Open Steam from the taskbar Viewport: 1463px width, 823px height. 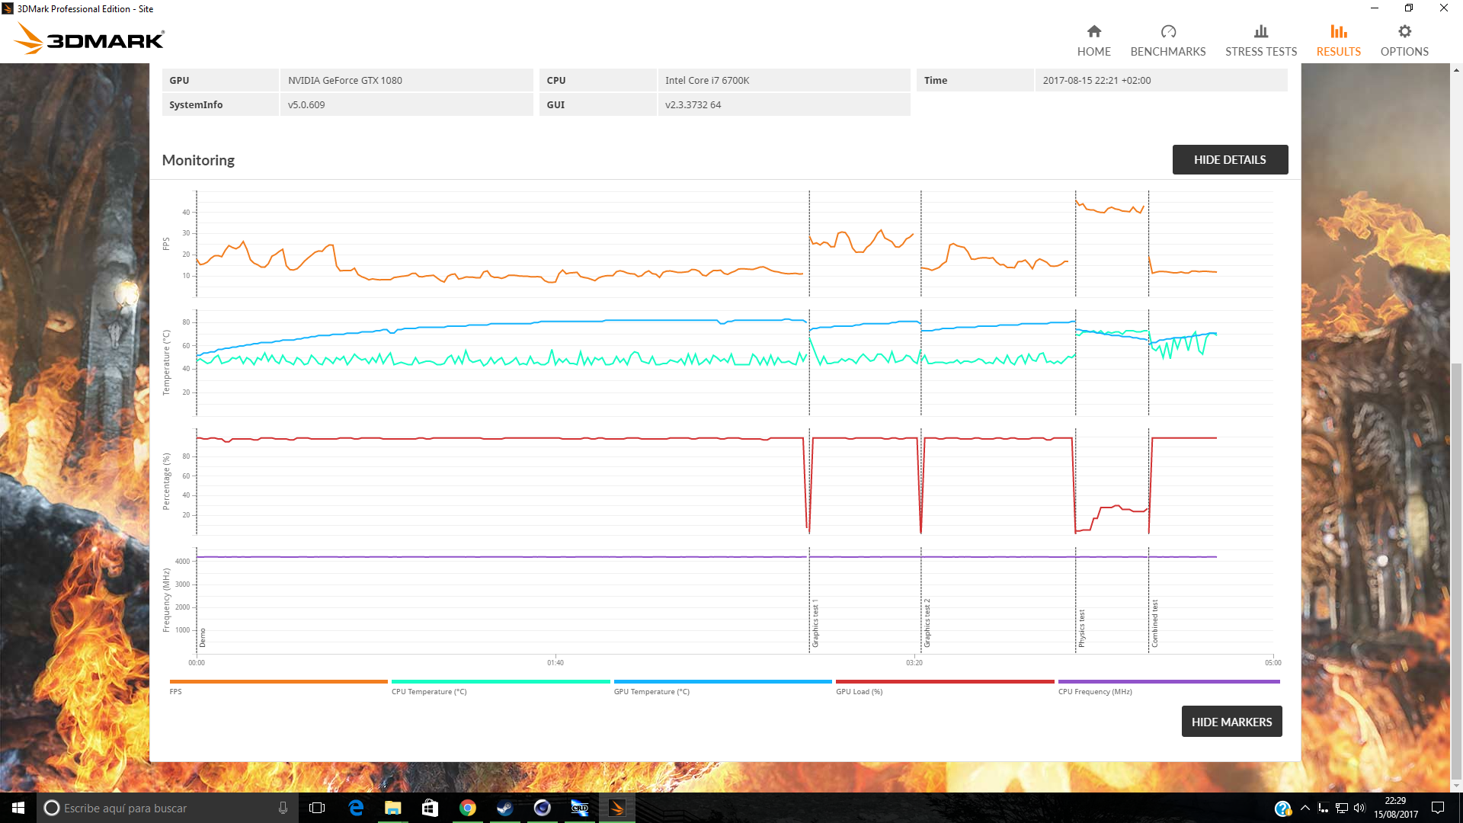click(504, 808)
